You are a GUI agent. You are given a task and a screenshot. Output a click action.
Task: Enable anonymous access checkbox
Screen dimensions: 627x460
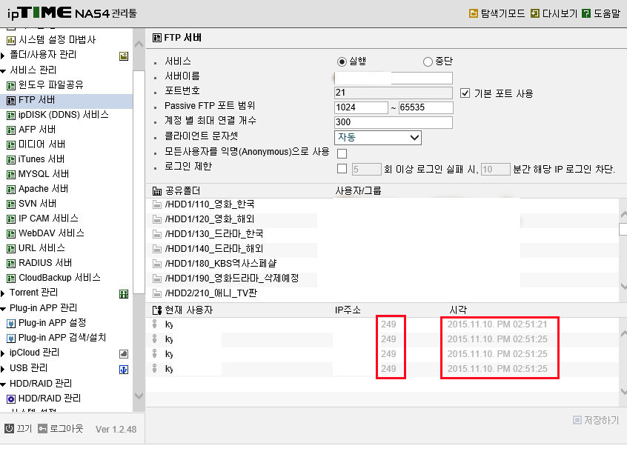pos(342,153)
